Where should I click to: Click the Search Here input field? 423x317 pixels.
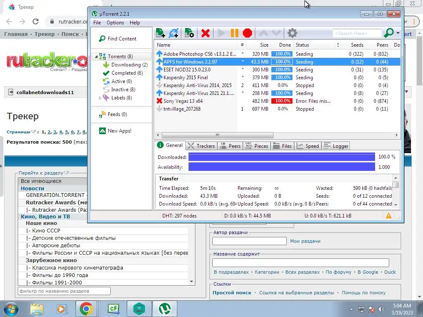[x=357, y=33]
